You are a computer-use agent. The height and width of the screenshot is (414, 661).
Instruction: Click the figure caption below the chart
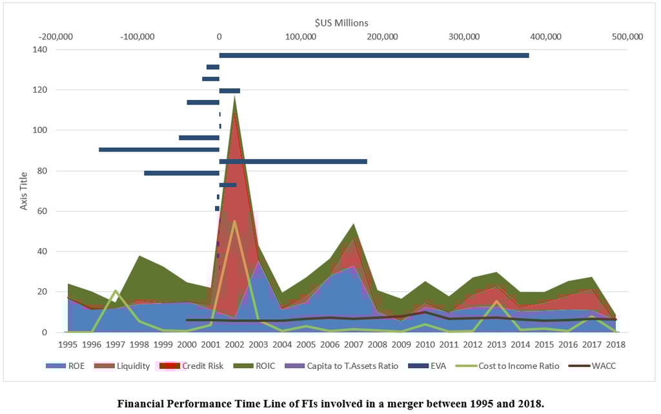(x=330, y=404)
